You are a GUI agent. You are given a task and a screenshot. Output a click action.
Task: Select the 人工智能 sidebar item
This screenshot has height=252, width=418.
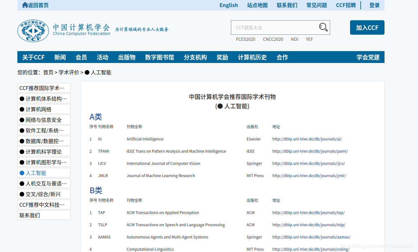44,173
